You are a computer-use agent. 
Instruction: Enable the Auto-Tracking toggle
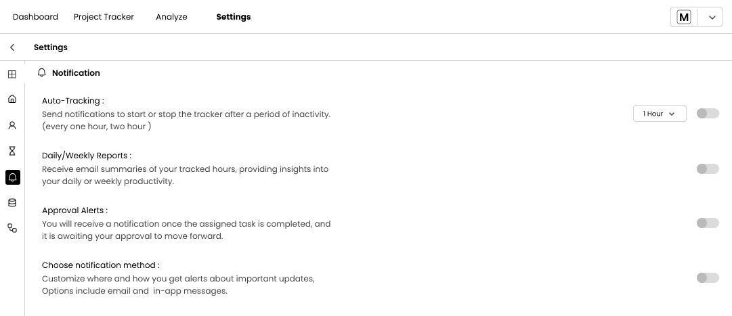pyautogui.click(x=708, y=114)
